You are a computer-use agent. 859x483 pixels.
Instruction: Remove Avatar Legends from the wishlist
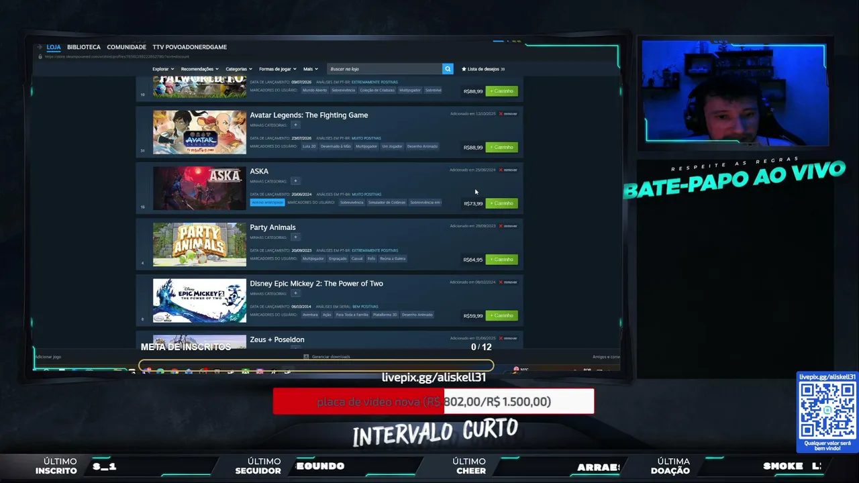point(508,114)
